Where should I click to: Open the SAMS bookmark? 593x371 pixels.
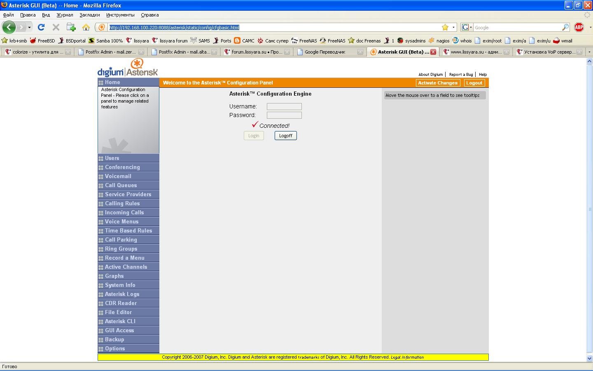pos(200,41)
